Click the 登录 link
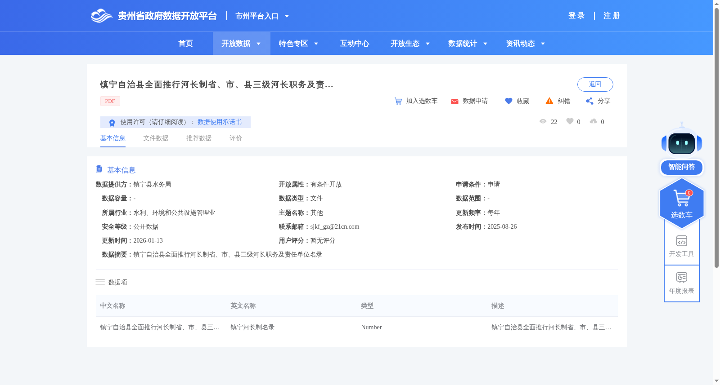The image size is (720, 385). coord(576,16)
